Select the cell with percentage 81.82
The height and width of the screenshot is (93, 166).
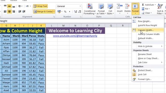pos(32,63)
